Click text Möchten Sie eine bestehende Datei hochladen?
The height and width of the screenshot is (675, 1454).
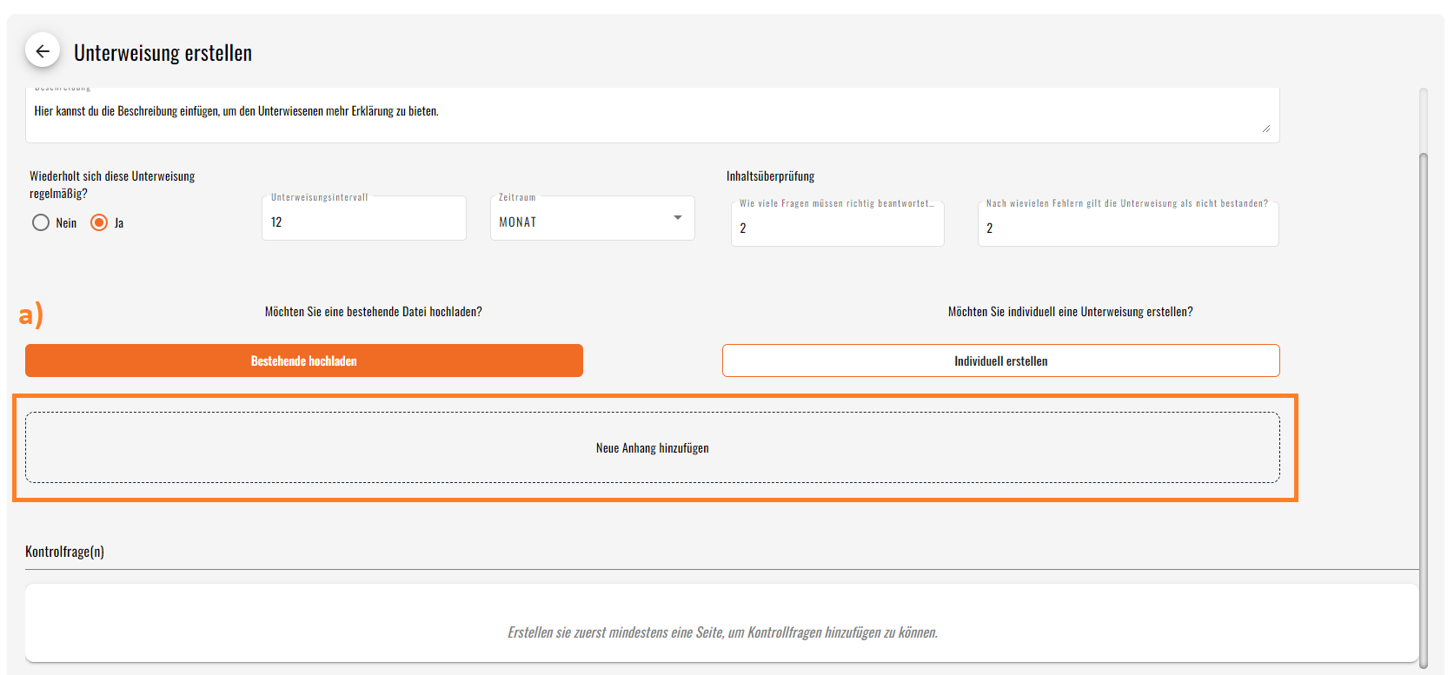tap(373, 312)
